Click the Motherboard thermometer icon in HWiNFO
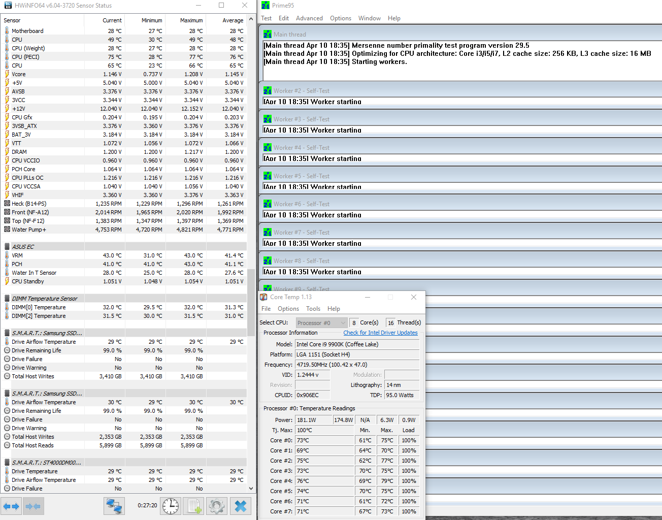 7,31
